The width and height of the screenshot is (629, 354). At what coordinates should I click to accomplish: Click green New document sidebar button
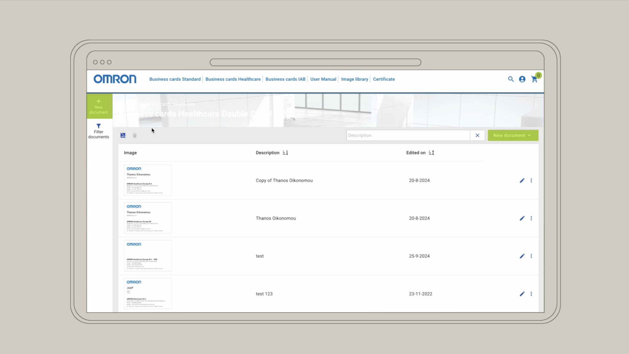pos(99,106)
